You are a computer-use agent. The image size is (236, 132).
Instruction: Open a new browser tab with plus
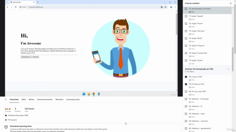point(38,2)
